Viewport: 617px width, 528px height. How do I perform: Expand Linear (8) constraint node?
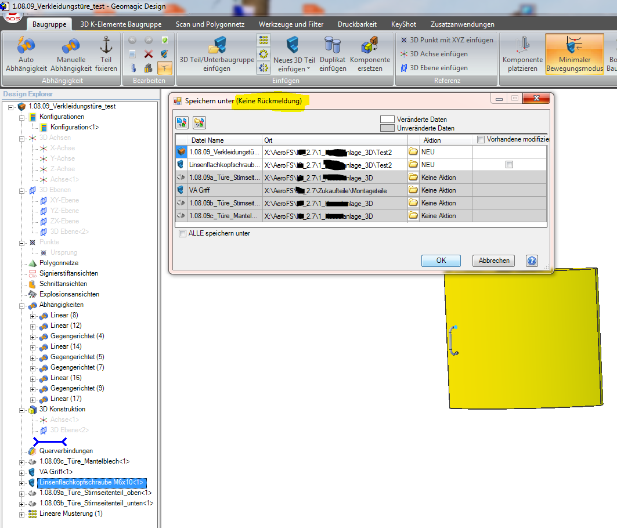click(33, 316)
